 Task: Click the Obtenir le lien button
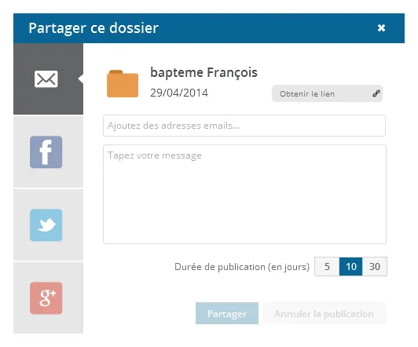click(327, 93)
